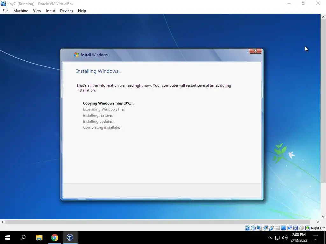Open taskbar search magnifier
Image resolution: width=326 pixels, height=244 pixels.
(x=23, y=238)
